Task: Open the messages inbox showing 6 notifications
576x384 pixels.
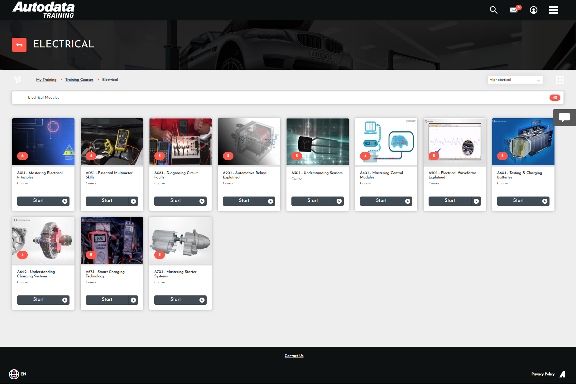Action: (x=514, y=10)
